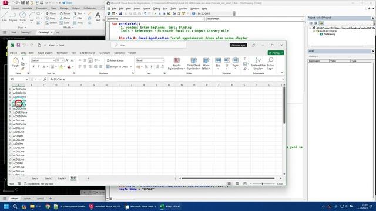This screenshot has height=211, width=376.
Task: Click the Excel search (Ara) box
Action: 149,45
